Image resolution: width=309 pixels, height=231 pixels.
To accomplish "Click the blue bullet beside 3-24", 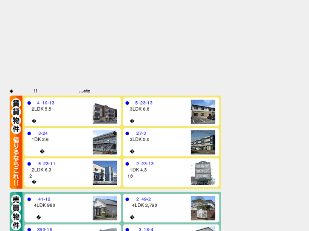I will point(29,134).
